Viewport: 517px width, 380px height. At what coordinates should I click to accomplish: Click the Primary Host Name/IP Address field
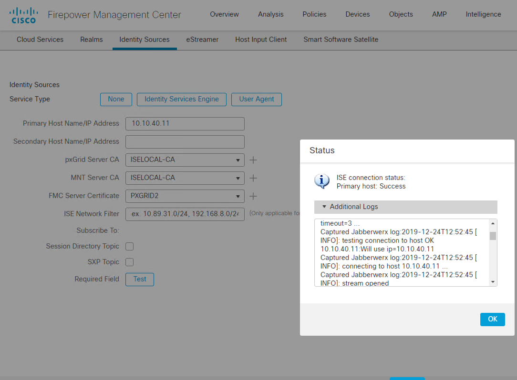(185, 124)
